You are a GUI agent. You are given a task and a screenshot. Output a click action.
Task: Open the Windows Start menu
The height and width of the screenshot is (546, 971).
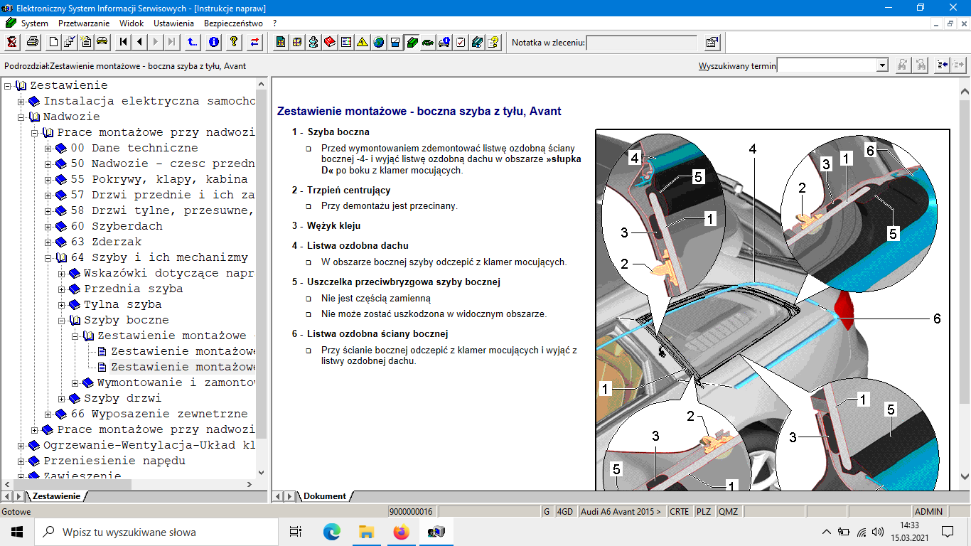17,532
